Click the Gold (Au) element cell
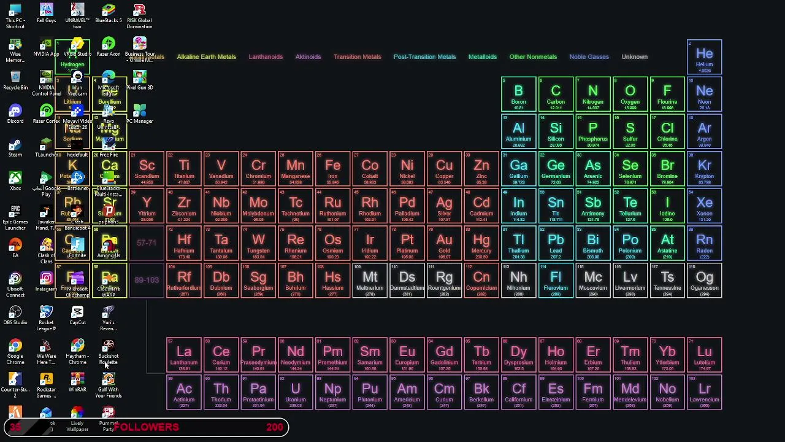This screenshot has height=442, width=785. pyautogui.click(x=444, y=243)
